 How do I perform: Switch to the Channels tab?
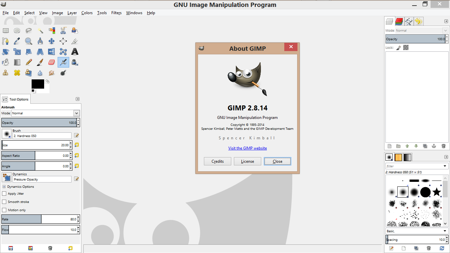(399, 22)
